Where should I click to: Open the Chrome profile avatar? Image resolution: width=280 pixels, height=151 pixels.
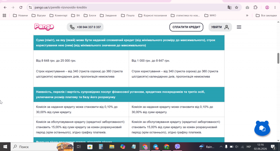point(267,7)
